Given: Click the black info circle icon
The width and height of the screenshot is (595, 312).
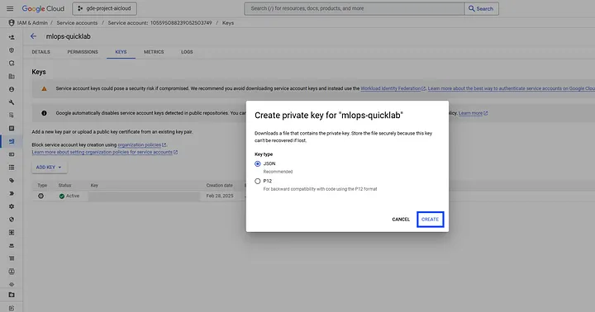Looking at the screenshot, I should click(x=44, y=113).
